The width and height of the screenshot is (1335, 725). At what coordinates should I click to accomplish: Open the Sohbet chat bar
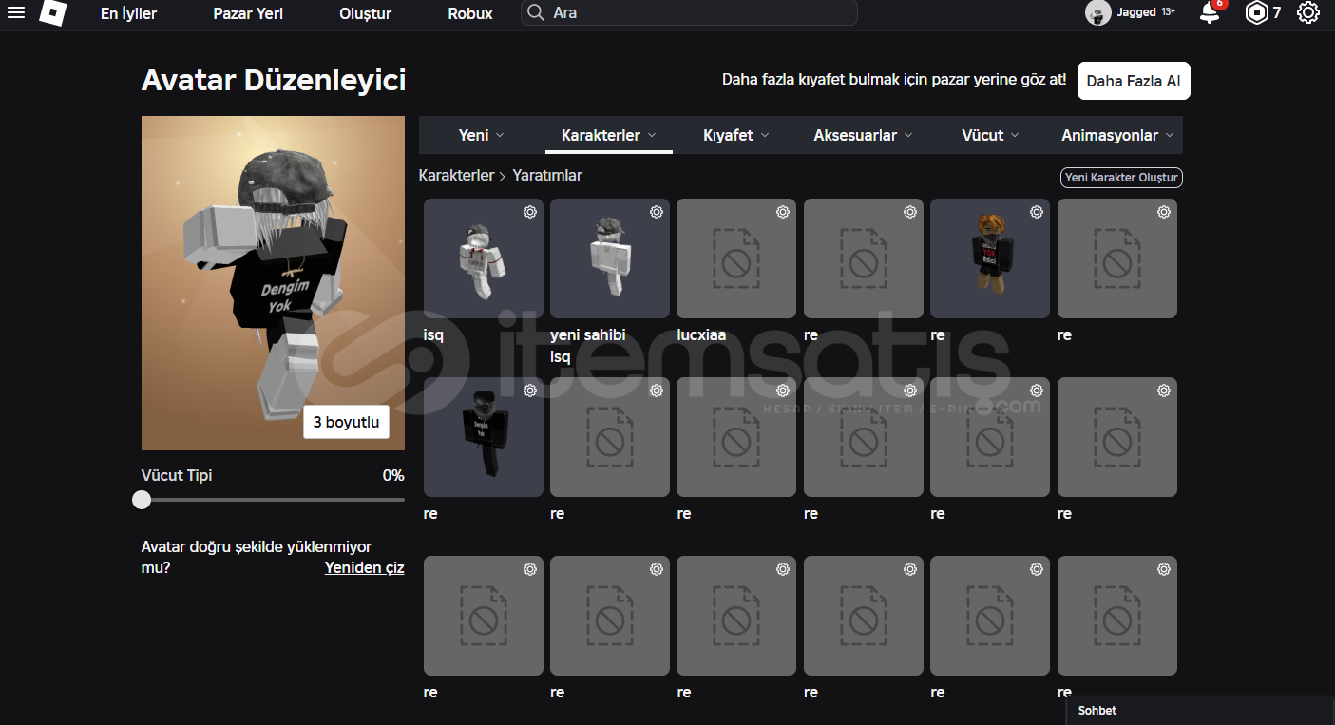(1200, 711)
